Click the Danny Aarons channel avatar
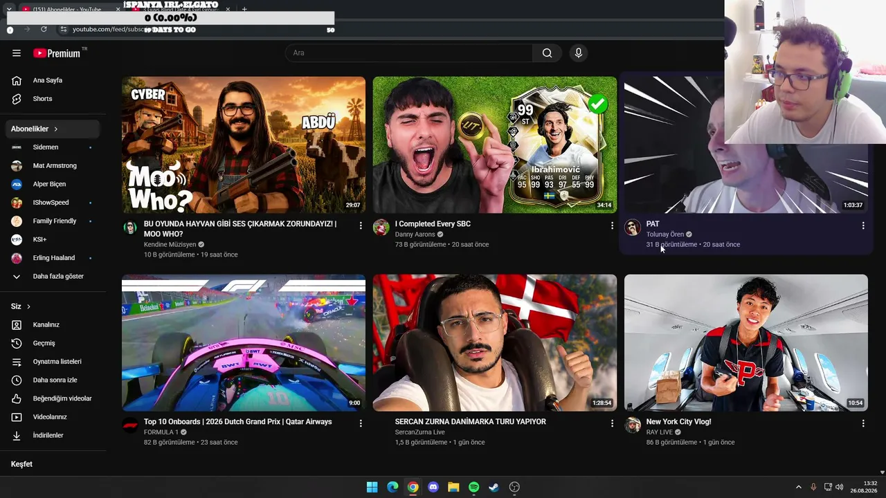This screenshot has height=498, width=886. (381, 228)
